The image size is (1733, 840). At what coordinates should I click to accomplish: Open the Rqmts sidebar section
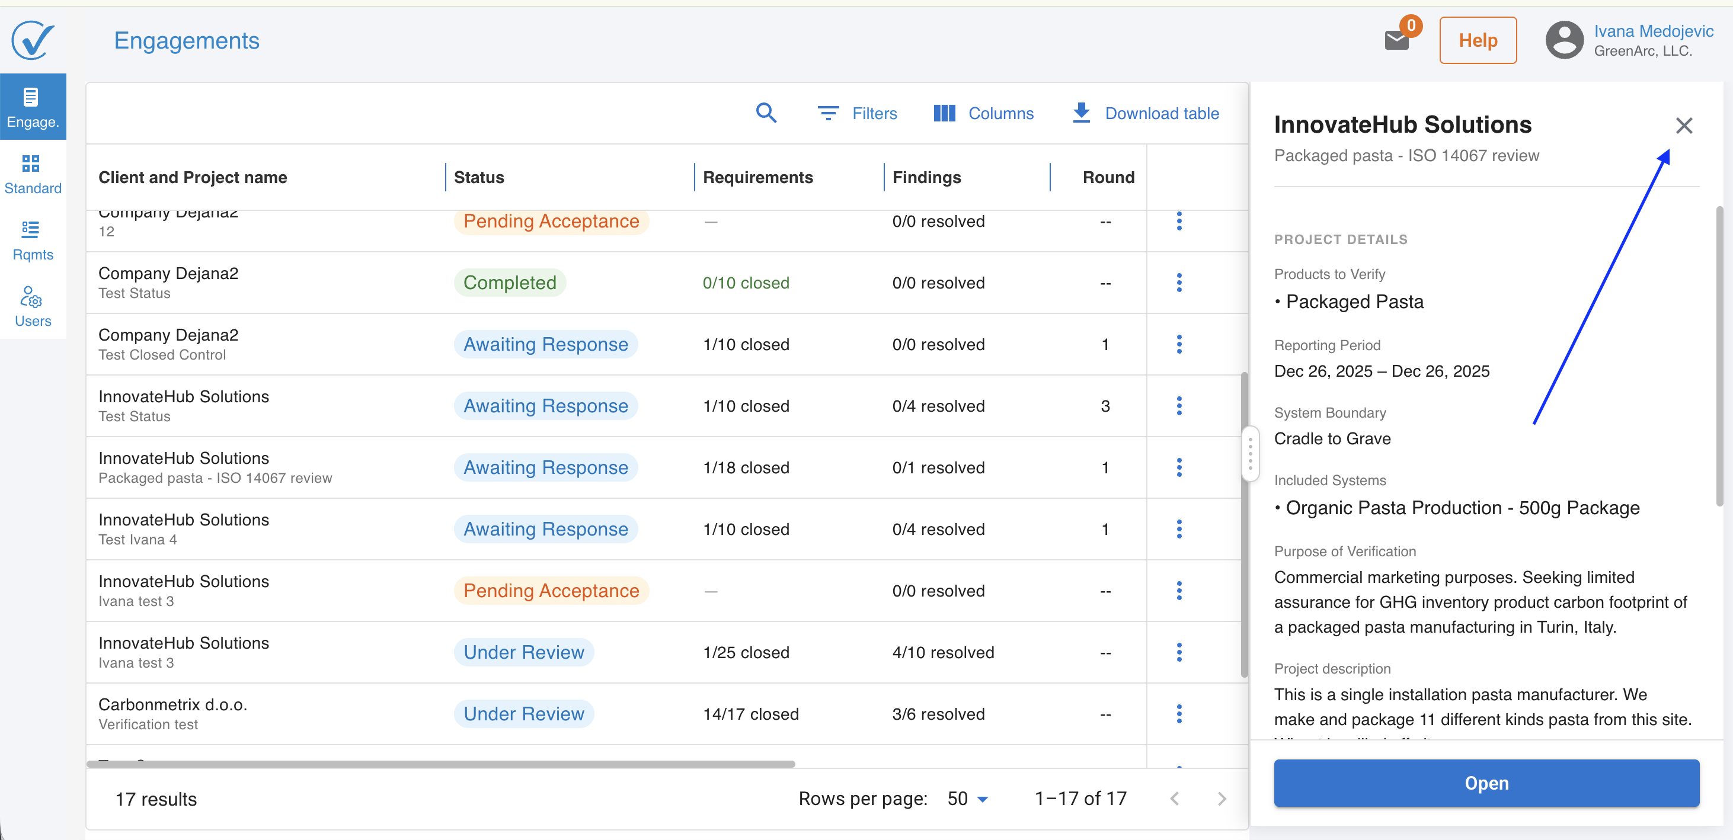click(x=33, y=240)
